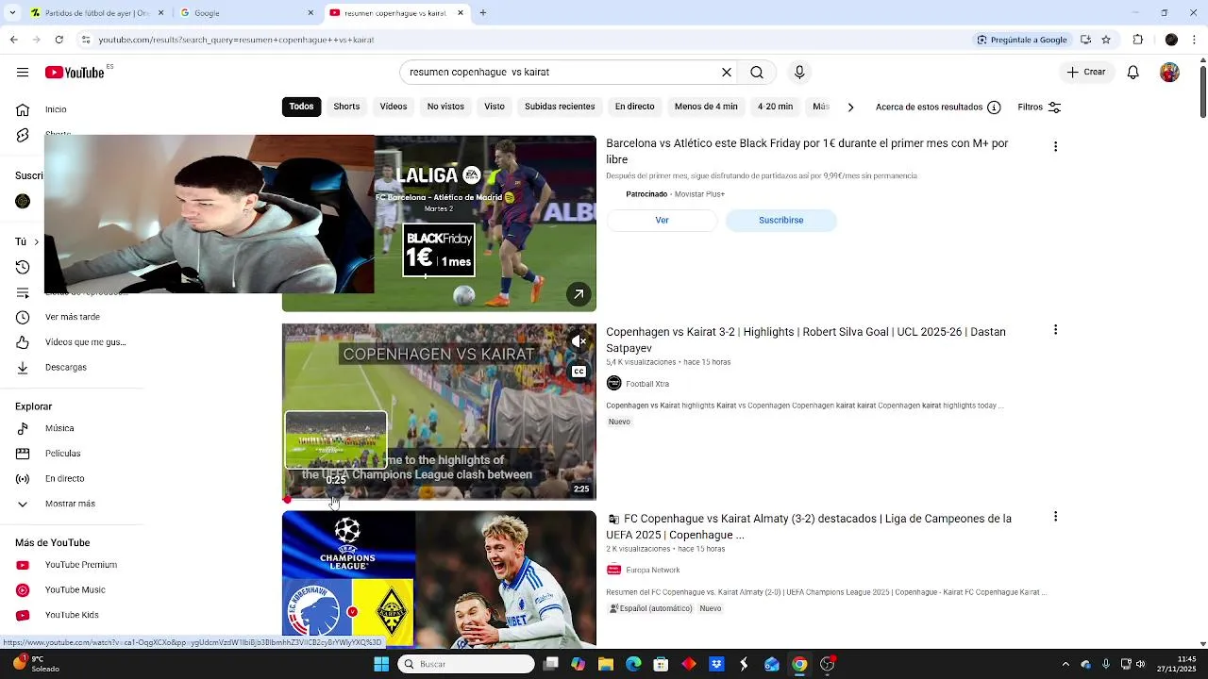The height and width of the screenshot is (679, 1208).
Task: Open Descargas in the sidebar
Action: coord(66,367)
